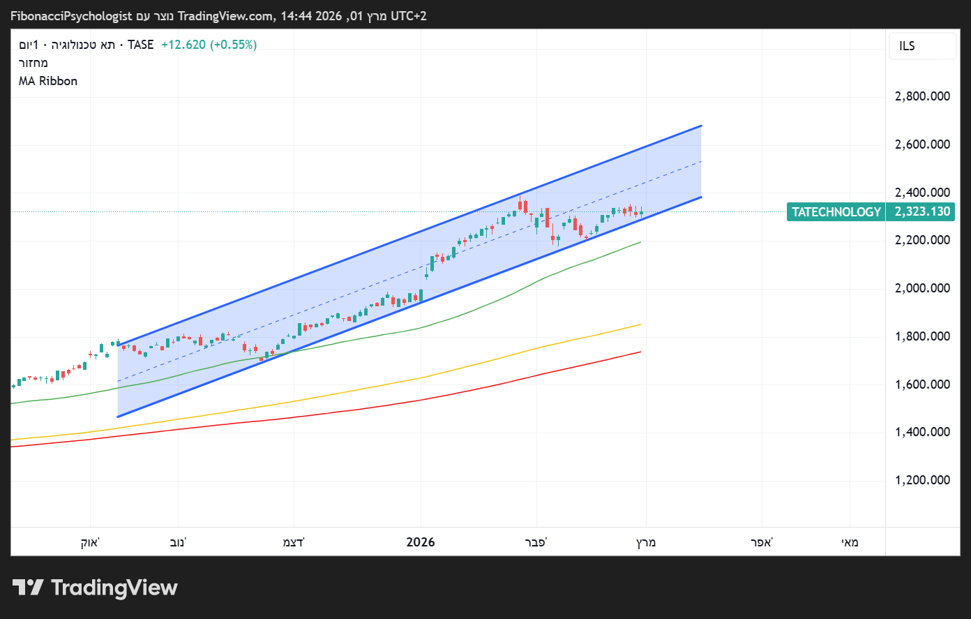This screenshot has width=971, height=619.
Task: Click the מאי date on time axis
Action: pos(850,542)
